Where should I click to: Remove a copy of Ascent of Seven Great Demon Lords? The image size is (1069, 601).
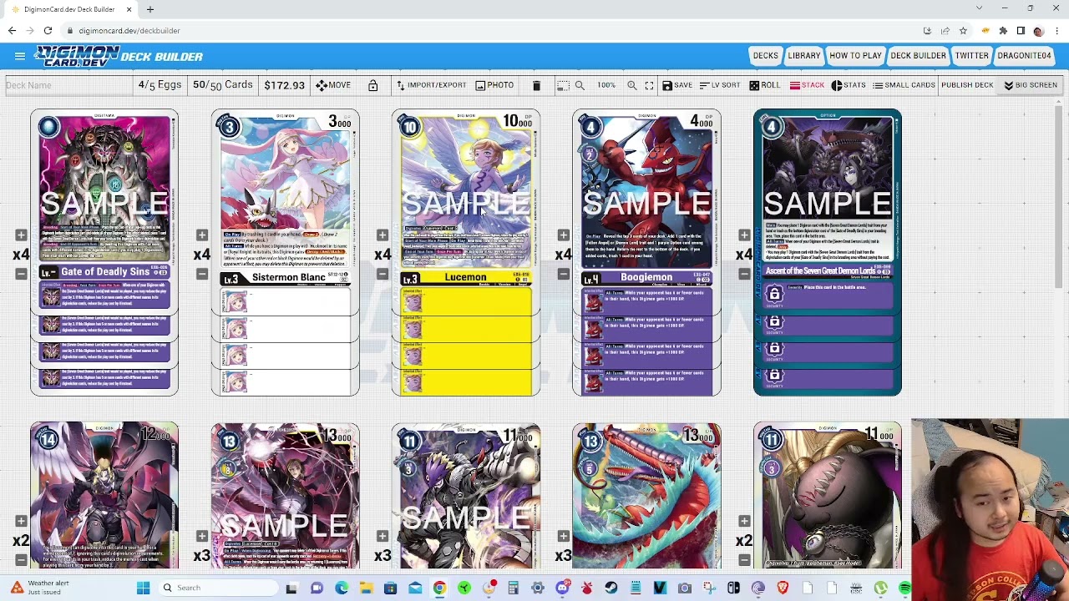[744, 274]
